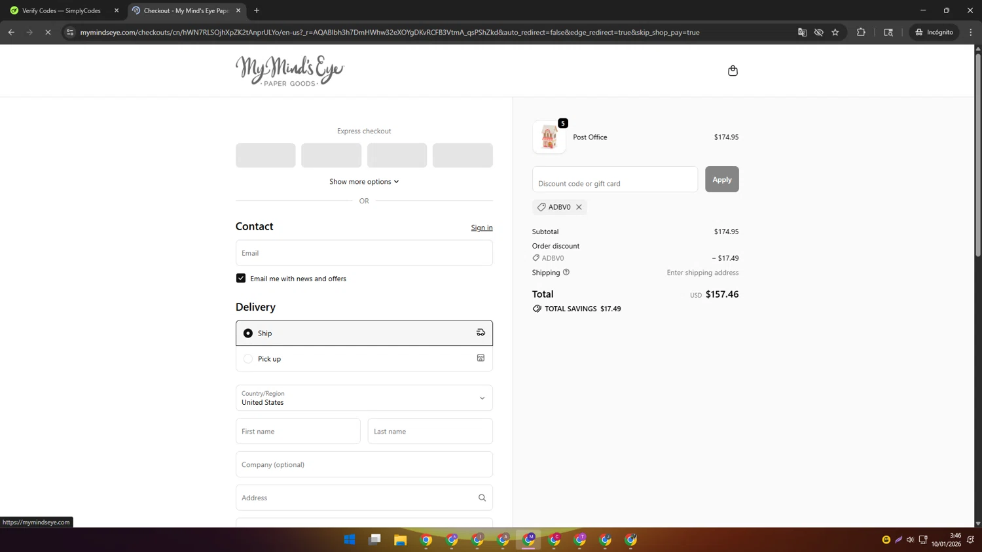982x552 pixels.
Task: Open File Explorer from the taskbar
Action: 400,540
